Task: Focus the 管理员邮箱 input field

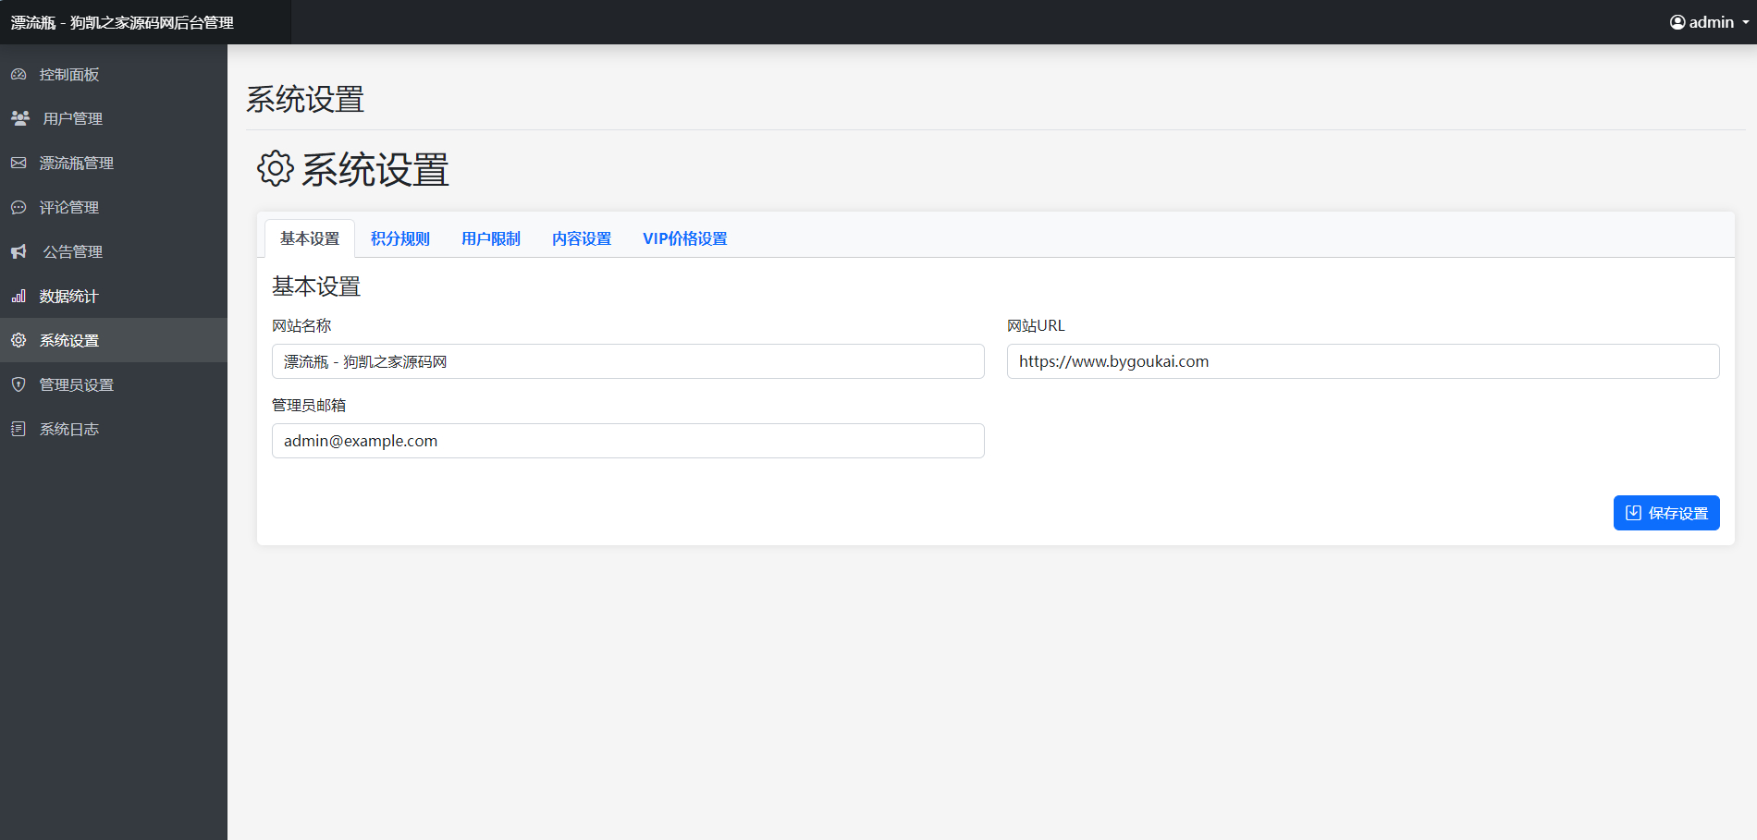Action: coord(628,441)
